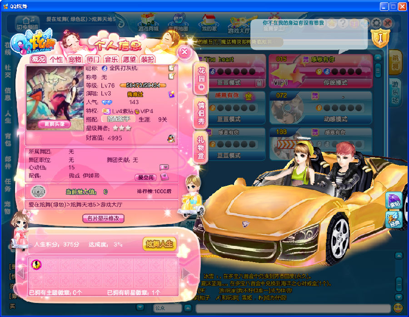409x317 pixels.
Task: Click the charm value round emblem icon
Action: point(38,192)
